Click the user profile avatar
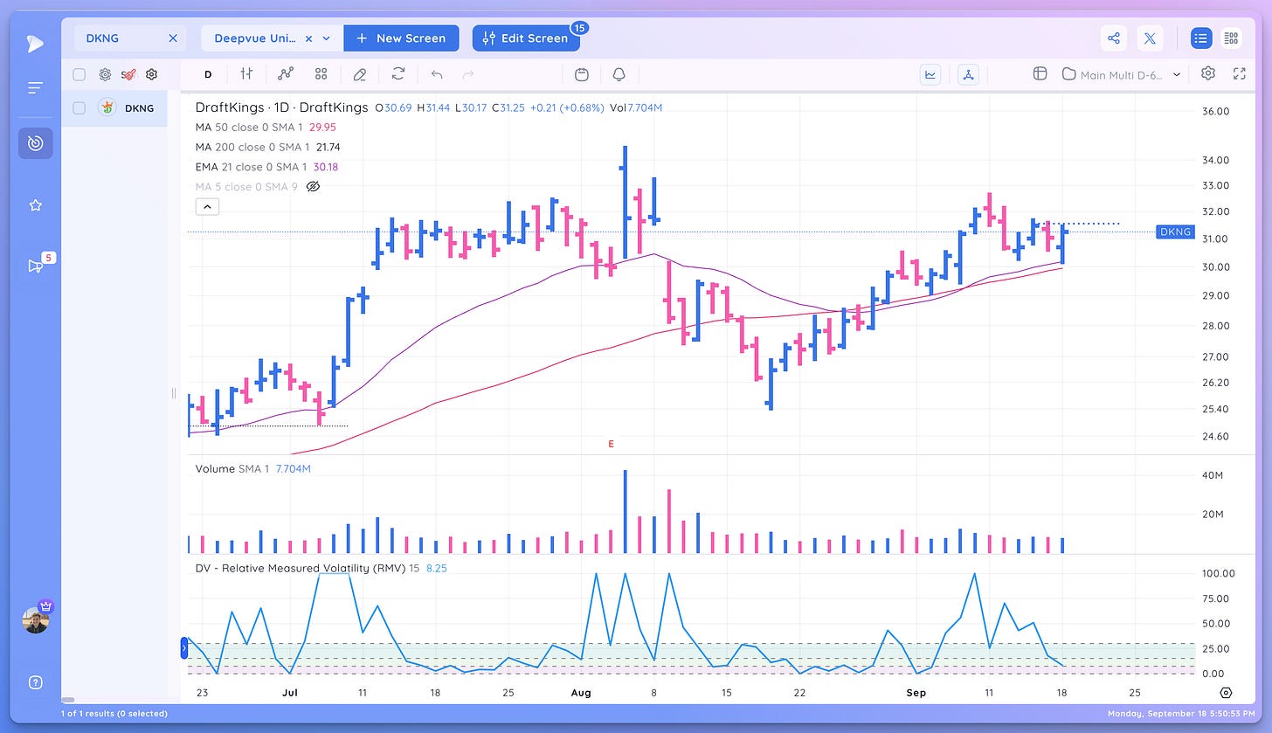1272x733 pixels. click(x=35, y=620)
